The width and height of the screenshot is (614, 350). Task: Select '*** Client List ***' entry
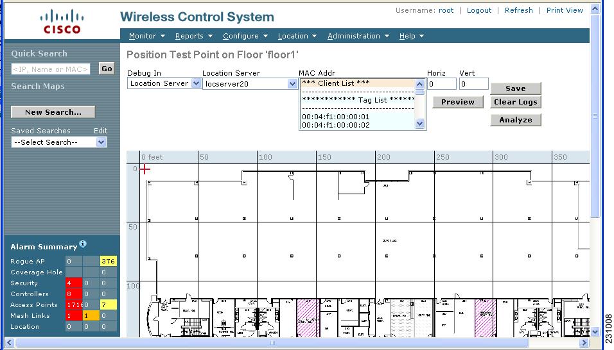(x=358, y=83)
